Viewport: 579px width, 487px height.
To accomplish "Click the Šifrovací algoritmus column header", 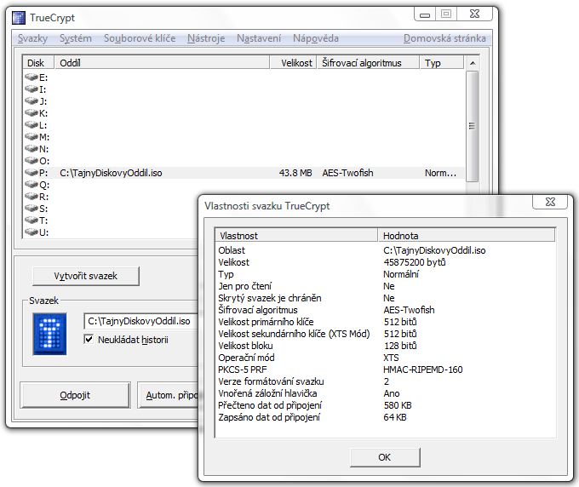I will point(368,63).
